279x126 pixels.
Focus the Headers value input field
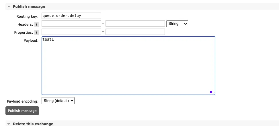pyautogui.click(x=135, y=24)
